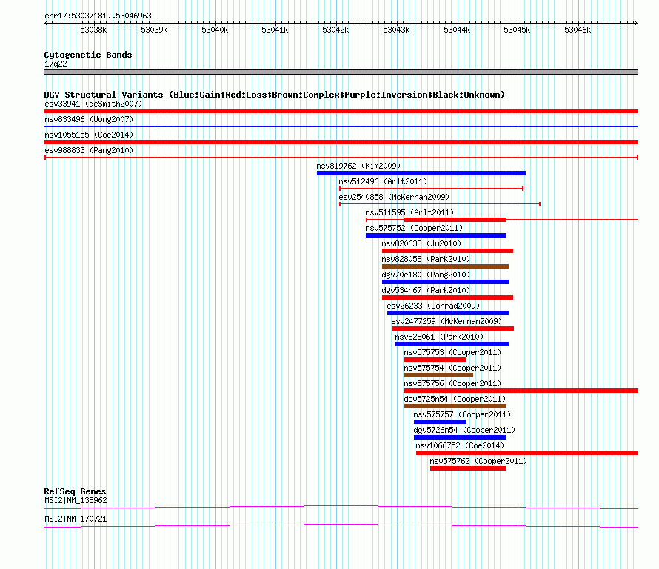Click the brown bar under dgv5725n54
Screen dimensions: 659x569
pos(455,406)
